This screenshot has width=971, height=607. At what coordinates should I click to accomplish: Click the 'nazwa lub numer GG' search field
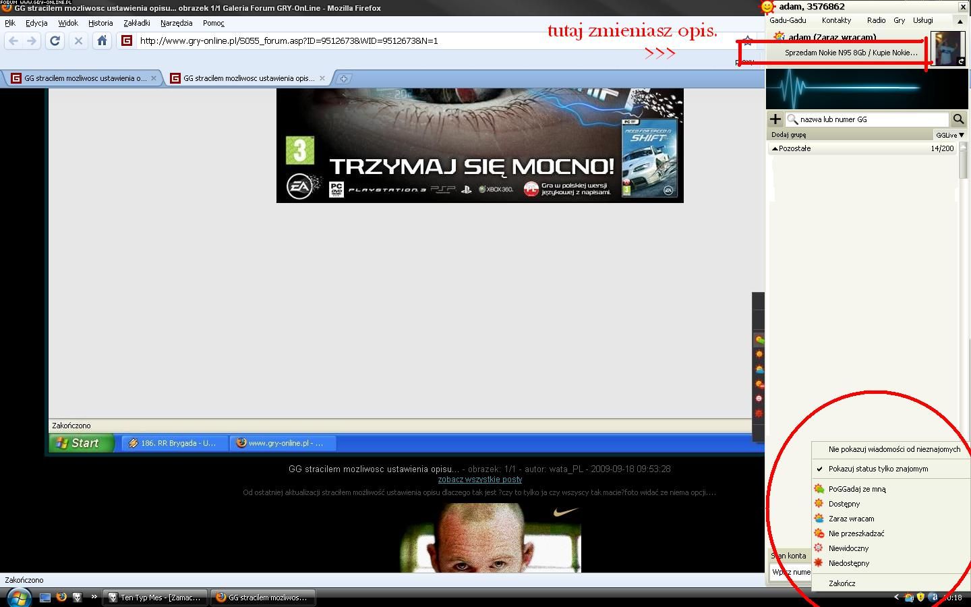[x=870, y=119]
